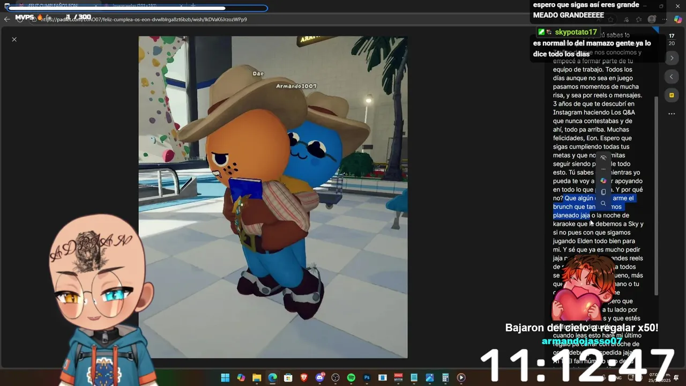Open browser profile avatar
The width and height of the screenshot is (686, 386).
tap(652, 19)
